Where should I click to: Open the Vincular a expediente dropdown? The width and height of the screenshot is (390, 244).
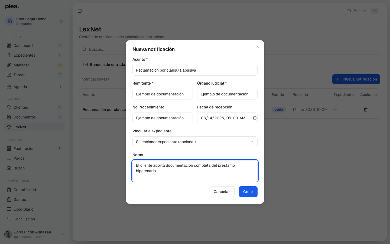pos(195,142)
